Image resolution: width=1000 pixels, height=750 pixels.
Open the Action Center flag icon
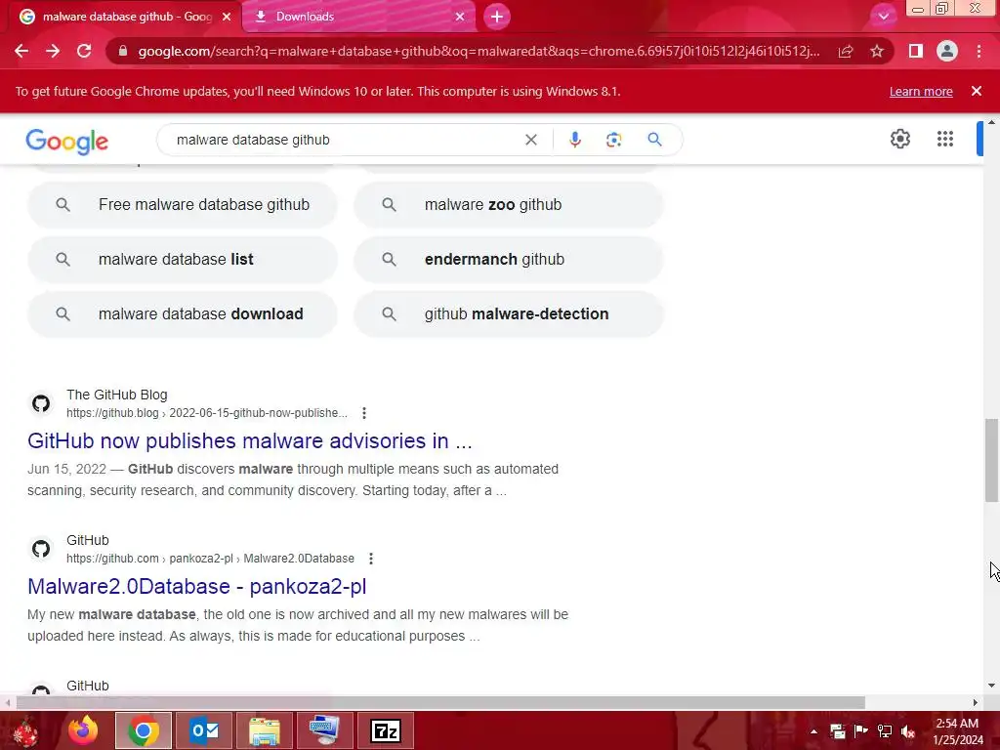[861, 731]
